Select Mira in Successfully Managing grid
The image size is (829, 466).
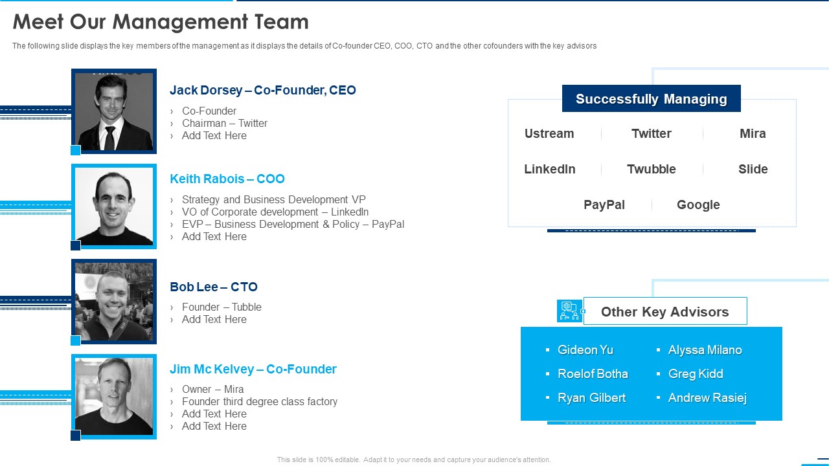point(753,133)
